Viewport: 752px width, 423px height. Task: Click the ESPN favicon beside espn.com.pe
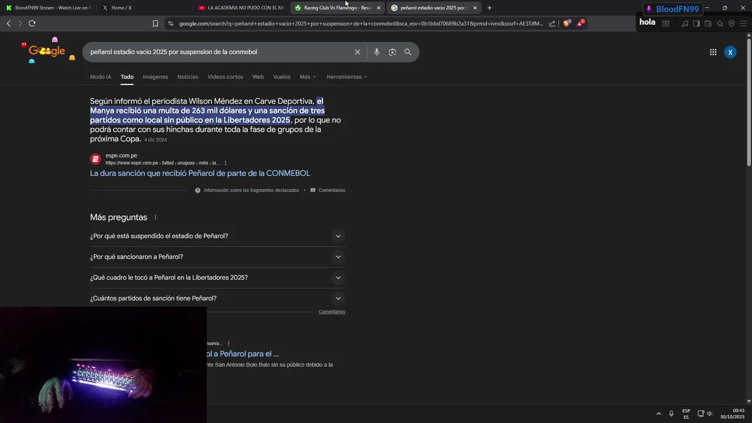click(96, 159)
